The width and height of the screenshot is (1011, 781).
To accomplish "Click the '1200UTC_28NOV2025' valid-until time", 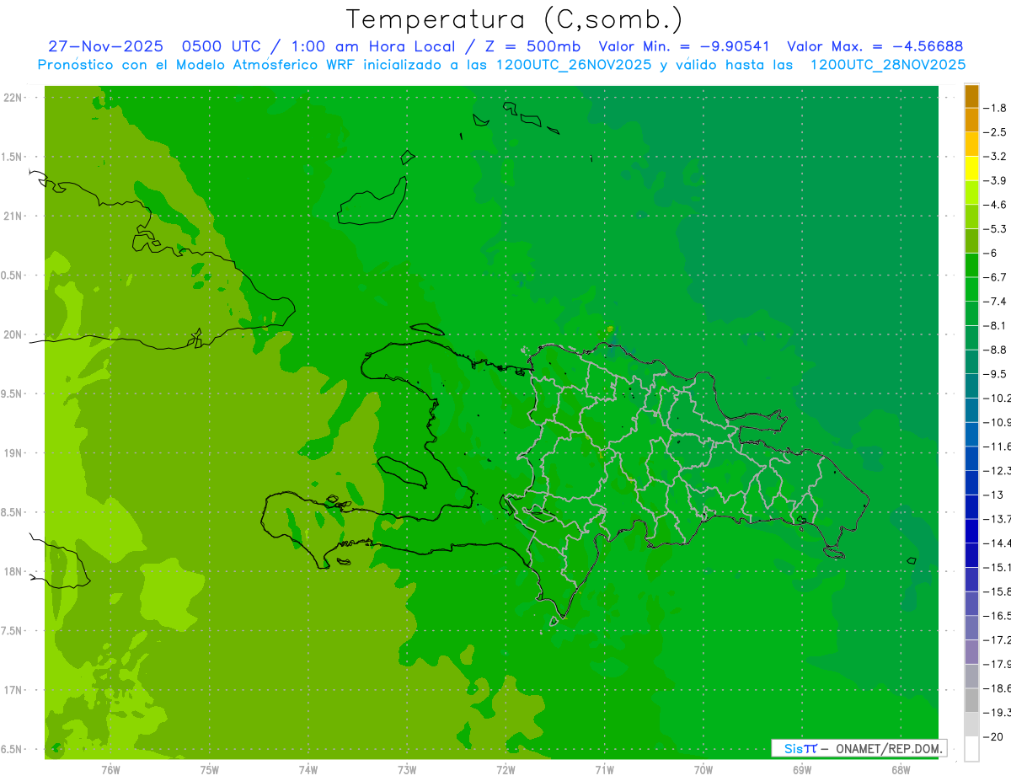I will click(x=888, y=65).
